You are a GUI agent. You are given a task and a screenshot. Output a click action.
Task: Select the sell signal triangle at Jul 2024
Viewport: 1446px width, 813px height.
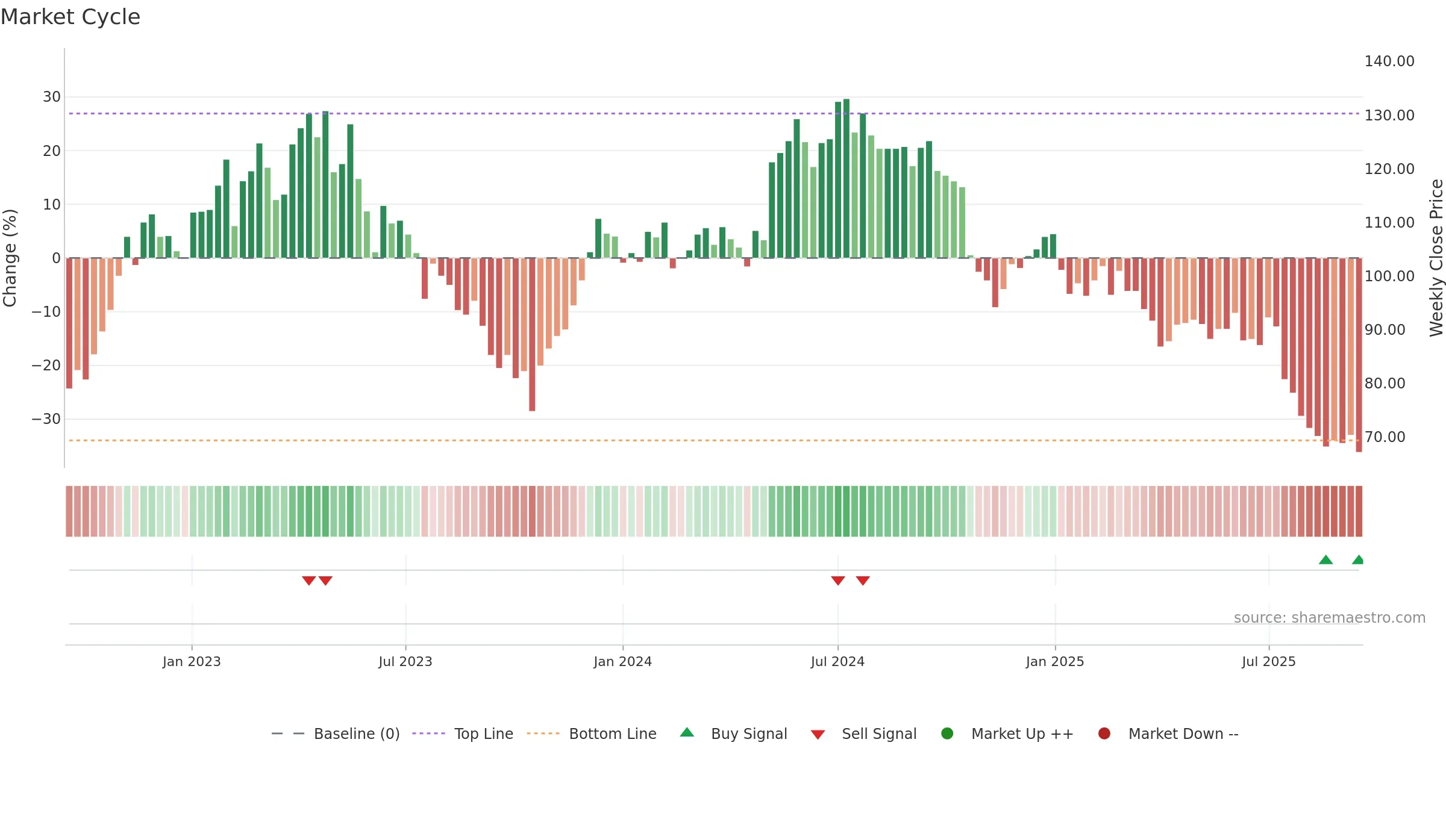838,581
